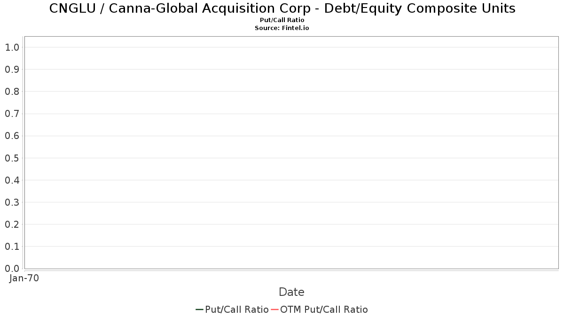
Task: Click the 0.0 y-axis label
Action: tap(12, 269)
